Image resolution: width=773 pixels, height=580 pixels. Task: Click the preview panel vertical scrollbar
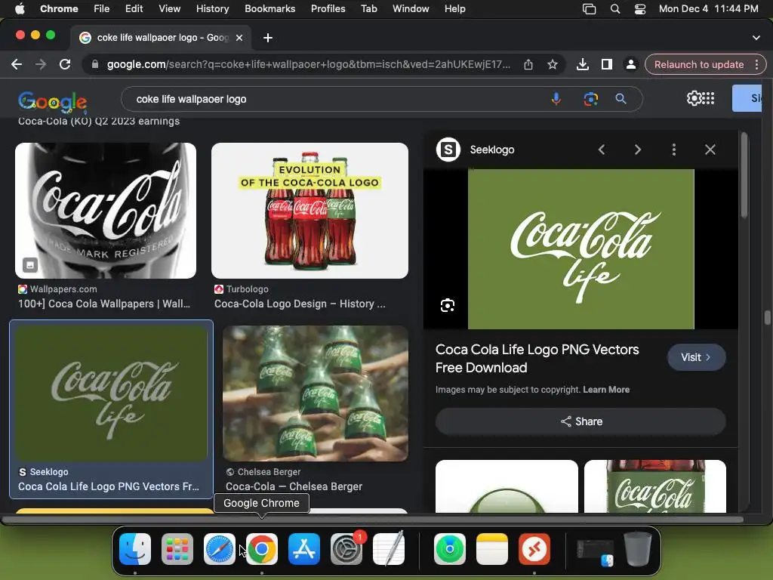(x=744, y=175)
